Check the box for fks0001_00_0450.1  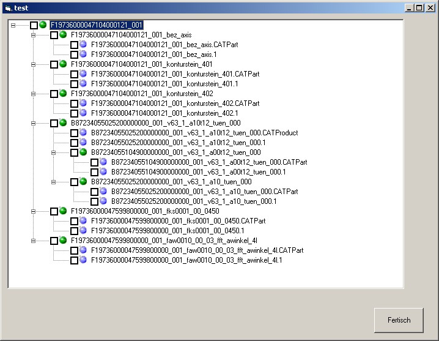tap(74, 231)
